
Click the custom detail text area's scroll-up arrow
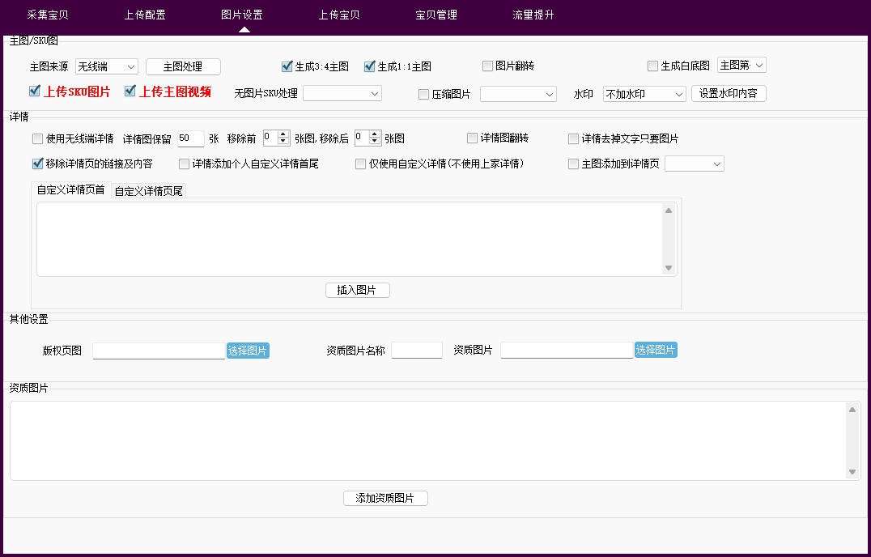point(669,210)
